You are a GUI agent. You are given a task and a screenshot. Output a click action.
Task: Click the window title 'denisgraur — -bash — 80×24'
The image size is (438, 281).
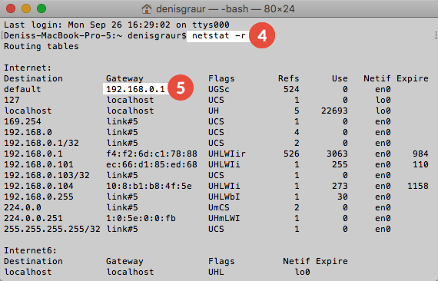click(x=225, y=9)
